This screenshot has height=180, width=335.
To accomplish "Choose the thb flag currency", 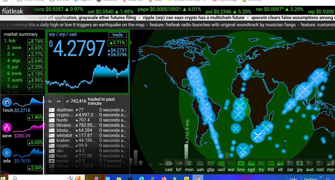I will click(x=271, y=164).
